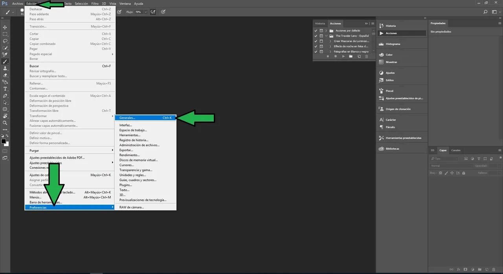
Task: Enable airbrush mode in options bar
Action: [x=154, y=12]
